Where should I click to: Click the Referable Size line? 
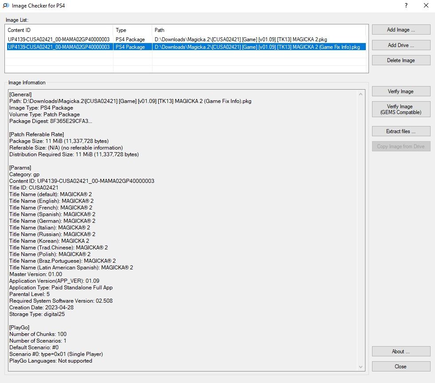tap(66, 148)
